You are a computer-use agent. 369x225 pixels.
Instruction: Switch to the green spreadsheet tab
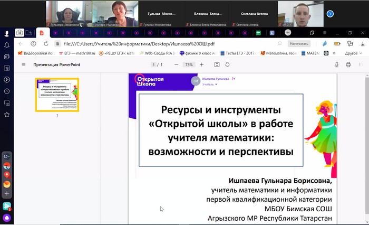point(258,33)
